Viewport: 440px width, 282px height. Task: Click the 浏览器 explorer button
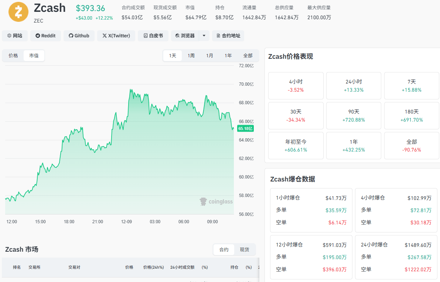click(x=185, y=35)
